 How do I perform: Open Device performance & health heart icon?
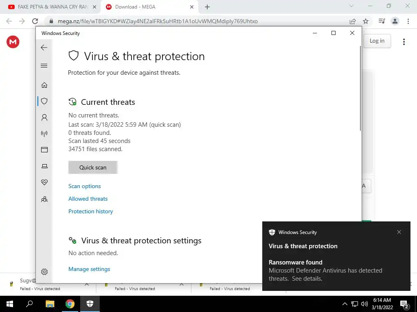tap(44, 182)
